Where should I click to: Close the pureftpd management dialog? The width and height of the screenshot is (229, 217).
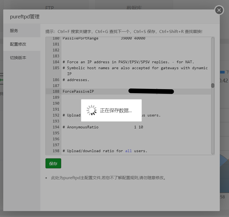click(219, 10)
